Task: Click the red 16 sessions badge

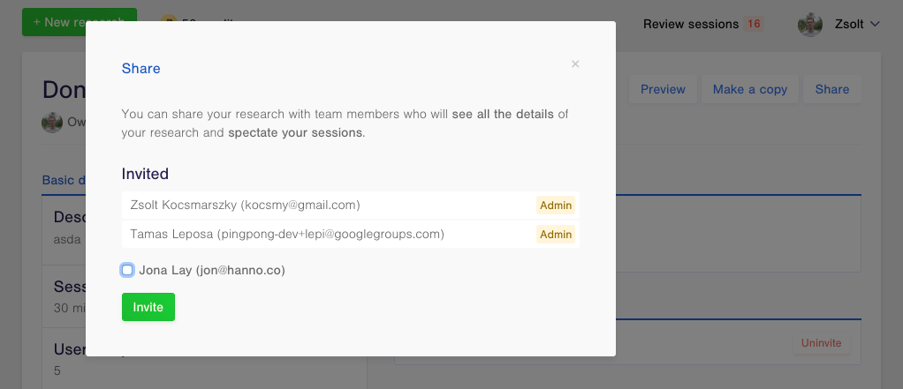Action: coord(754,24)
